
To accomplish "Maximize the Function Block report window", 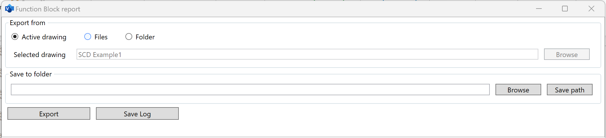I will (x=565, y=9).
